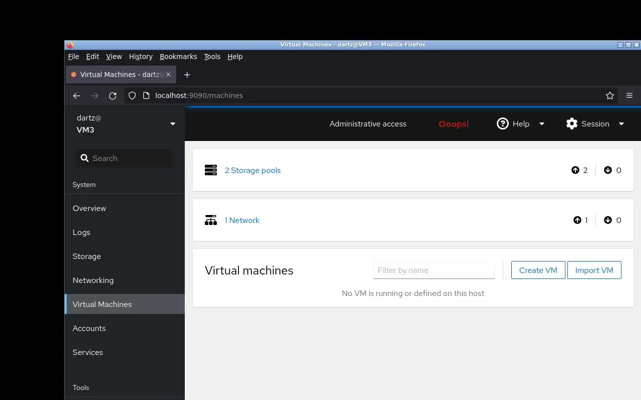The width and height of the screenshot is (641, 400).
Task: Select Virtual Machines in the sidebar
Action: click(x=125, y=304)
